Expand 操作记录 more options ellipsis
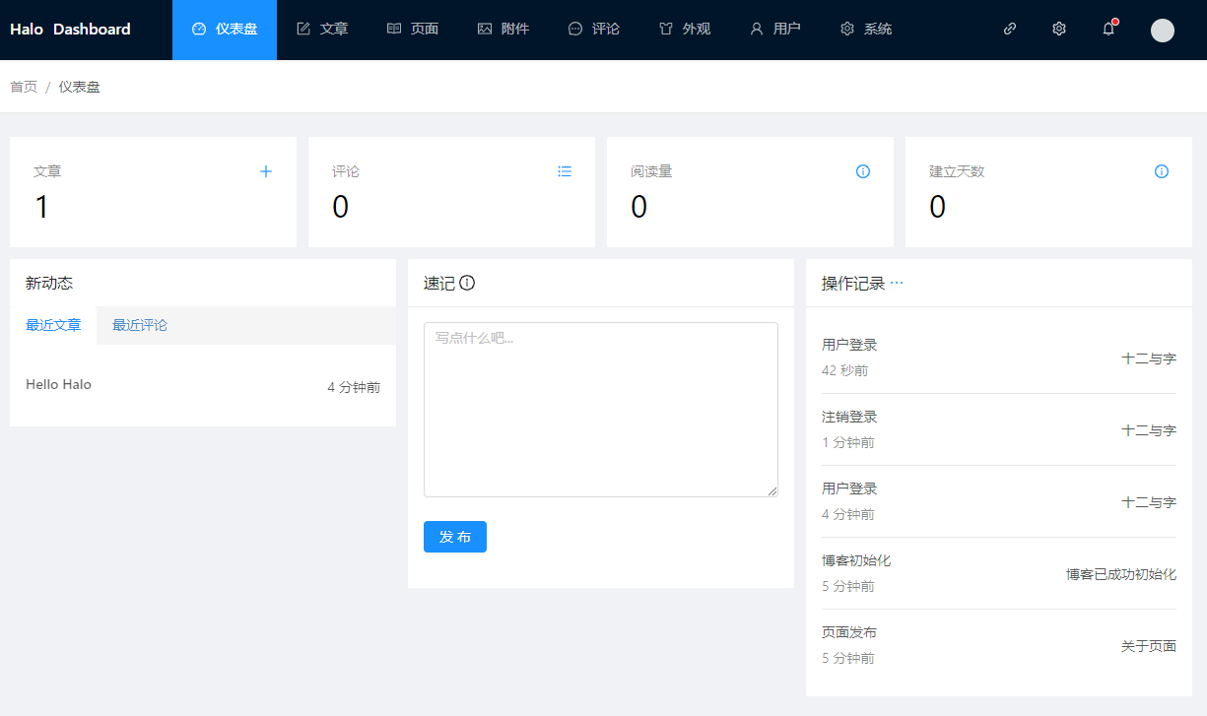The width and height of the screenshot is (1207, 716). coord(897,283)
